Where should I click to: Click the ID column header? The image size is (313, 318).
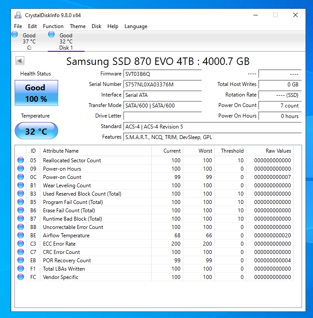[33, 151]
